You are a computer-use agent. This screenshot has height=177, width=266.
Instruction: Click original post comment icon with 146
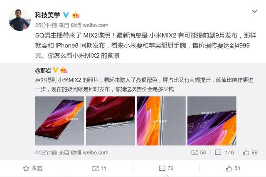click(x=224, y=152)
